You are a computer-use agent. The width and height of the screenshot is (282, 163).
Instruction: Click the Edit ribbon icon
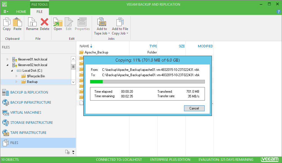[69, 22]
